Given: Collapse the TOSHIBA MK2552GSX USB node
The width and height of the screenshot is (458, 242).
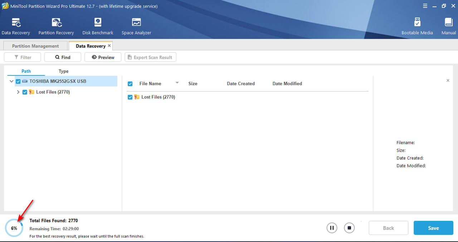Looking at the screenshot, I should (11, 81).
